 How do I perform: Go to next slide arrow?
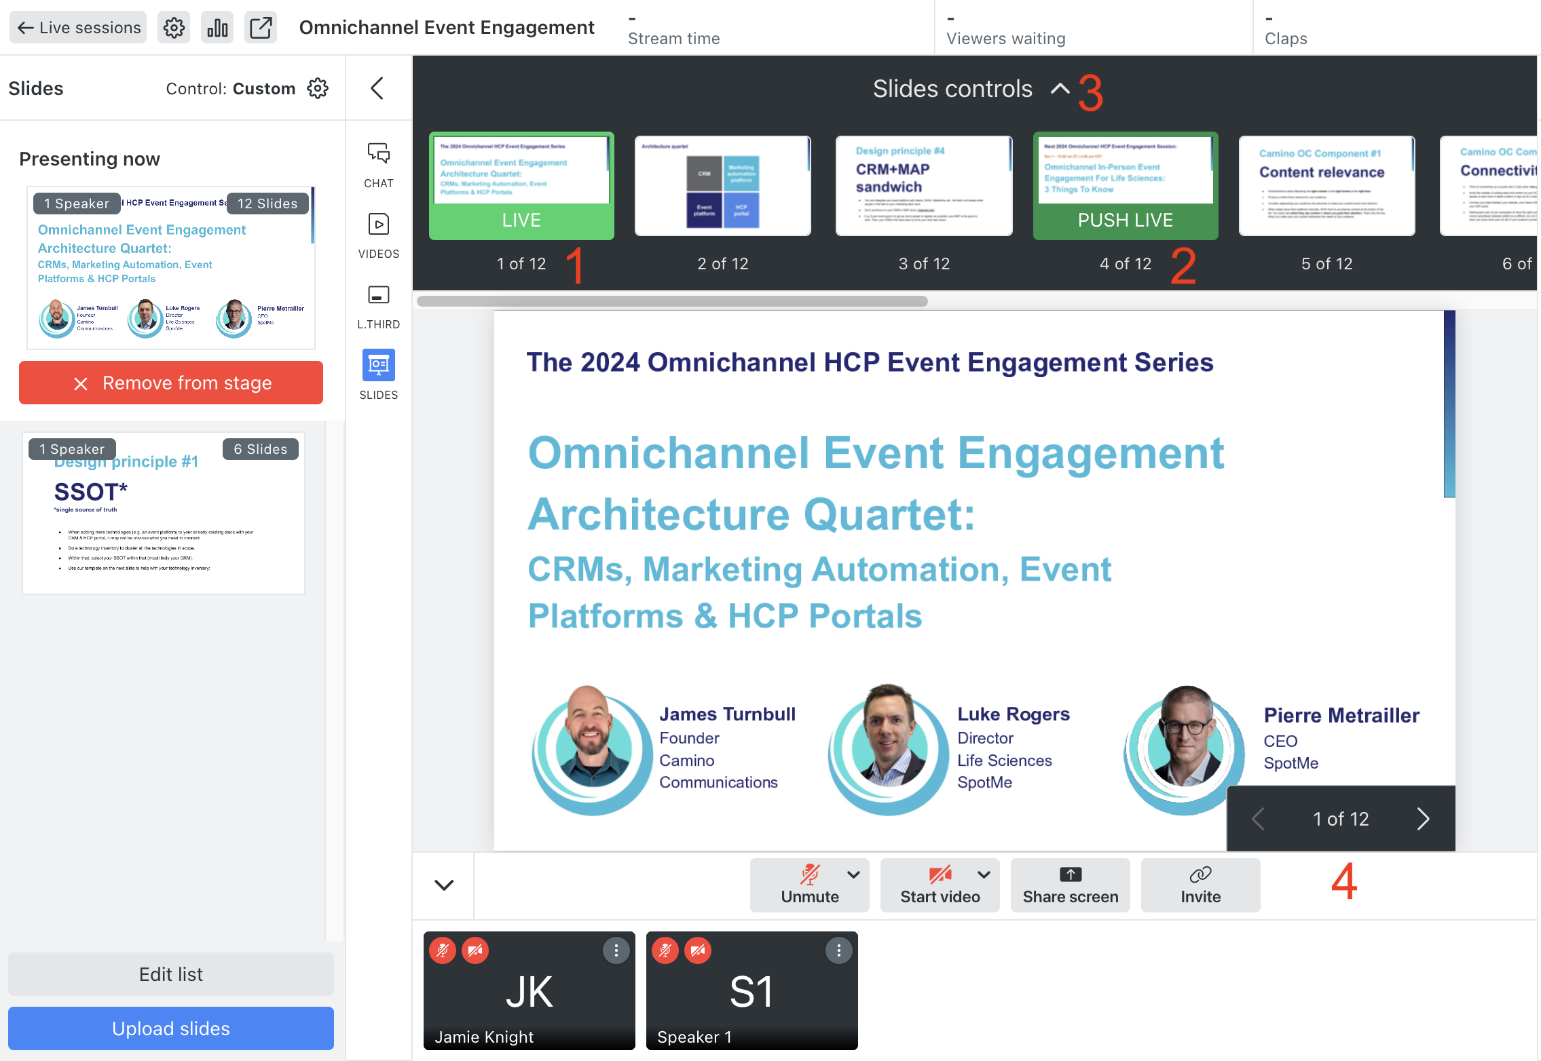coord(1423,819)
